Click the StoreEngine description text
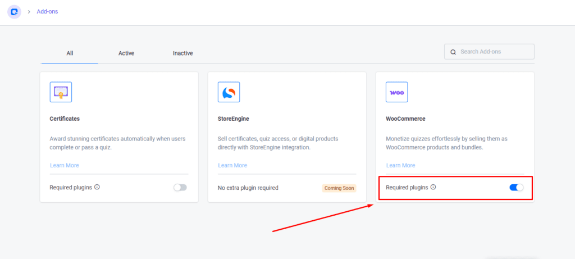Image resolution: width=575 pixels, height=259 pixels. [278, 143]
